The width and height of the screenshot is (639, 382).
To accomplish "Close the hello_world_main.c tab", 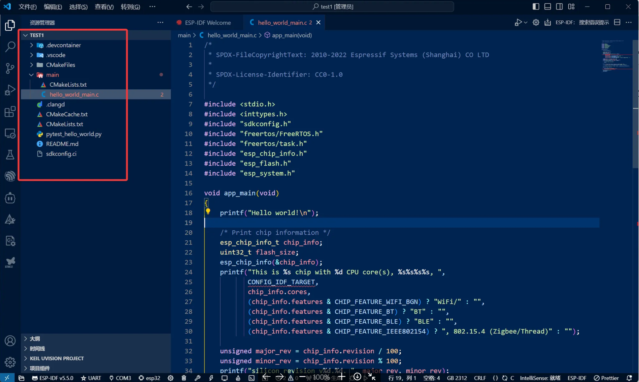I will (x=318, y=22).
